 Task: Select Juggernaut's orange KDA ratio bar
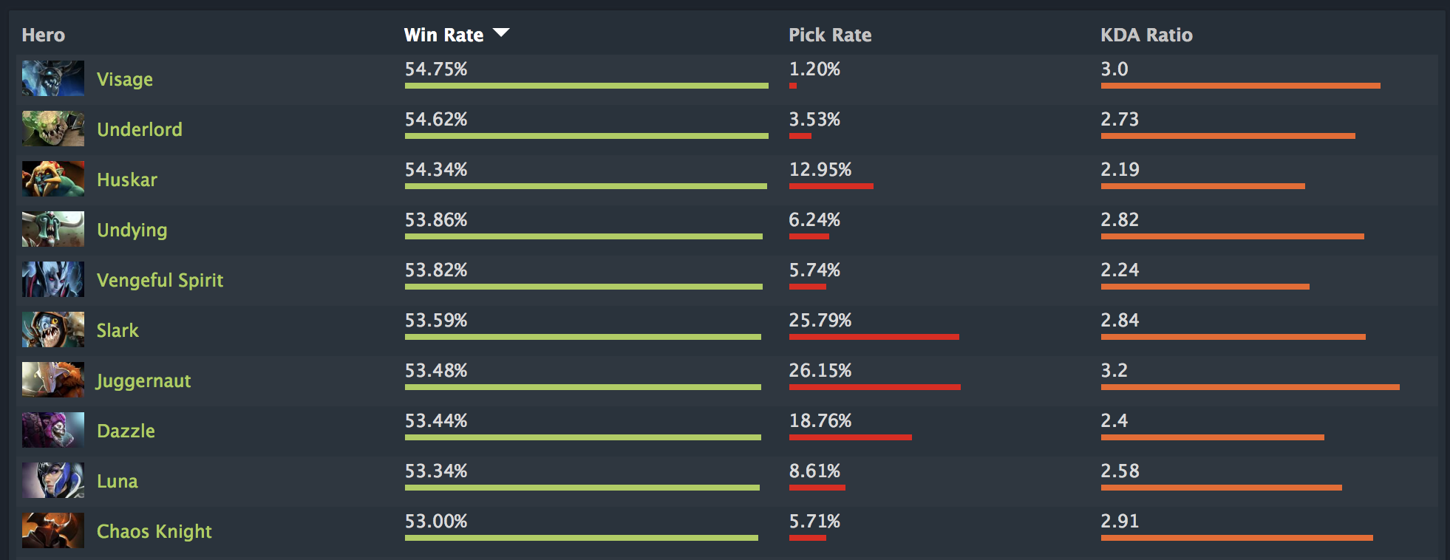(1250, 387)
